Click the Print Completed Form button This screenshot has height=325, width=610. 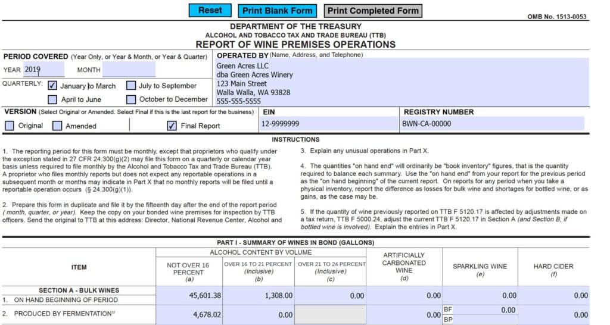(373, 11)
